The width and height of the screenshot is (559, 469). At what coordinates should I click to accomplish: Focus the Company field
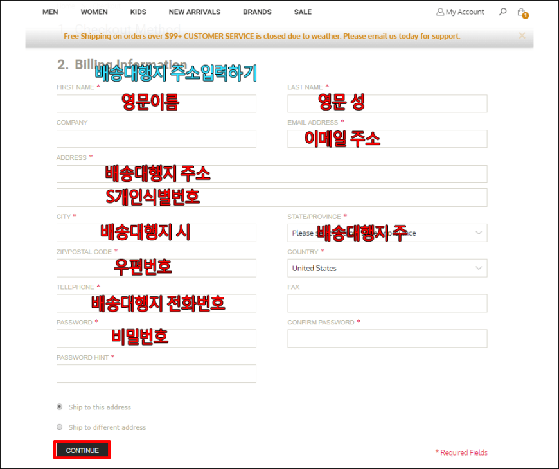click(x=156, y=139)
